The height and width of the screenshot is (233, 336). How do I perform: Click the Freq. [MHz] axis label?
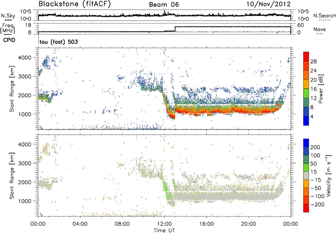(x=8, y=28)
